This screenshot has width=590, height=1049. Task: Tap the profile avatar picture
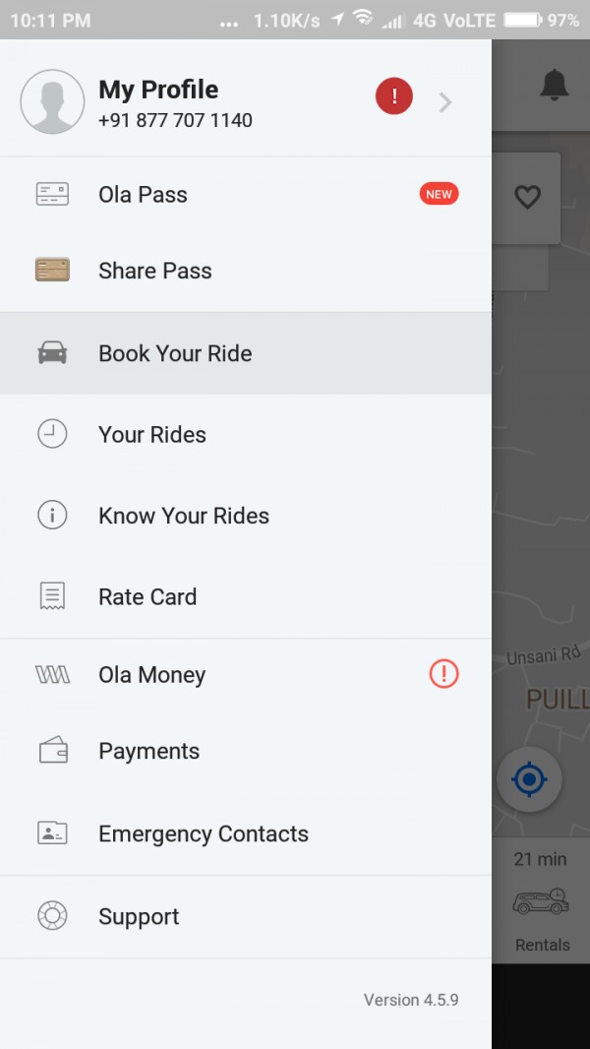point(52,101)
